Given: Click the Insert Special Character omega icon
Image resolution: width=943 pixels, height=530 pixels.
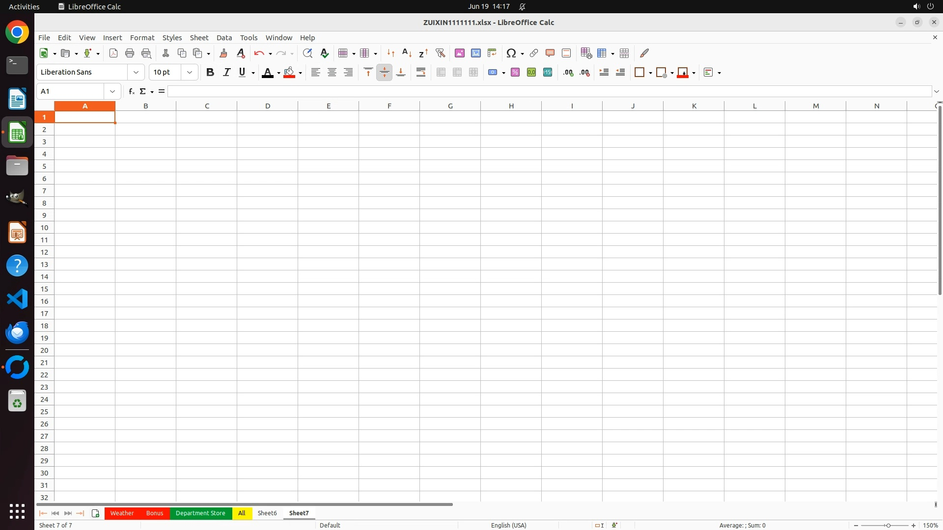Looking at the screenshot, I should 511,53.
